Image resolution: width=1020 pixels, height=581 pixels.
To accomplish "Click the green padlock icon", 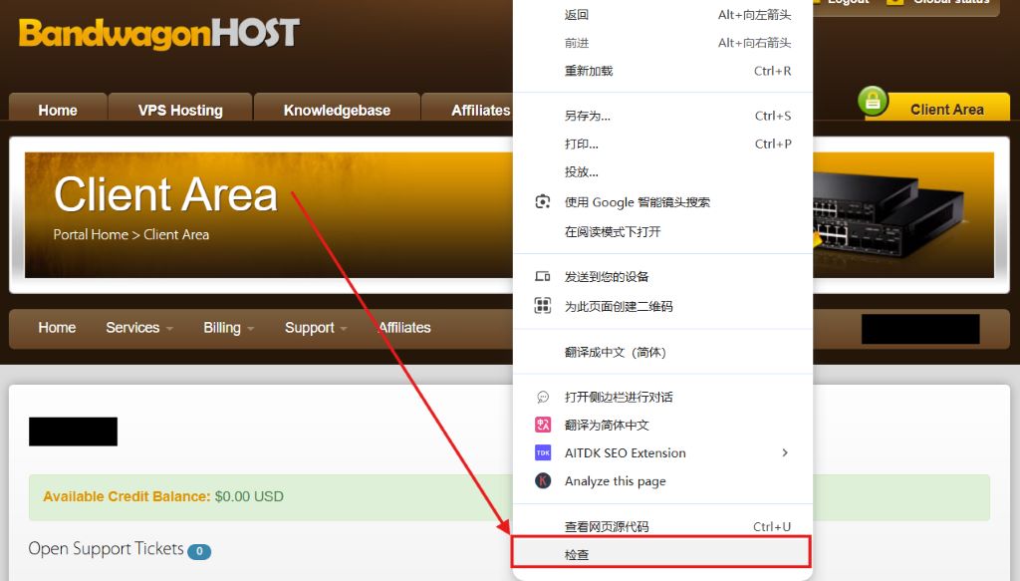I will coord(874,103).
